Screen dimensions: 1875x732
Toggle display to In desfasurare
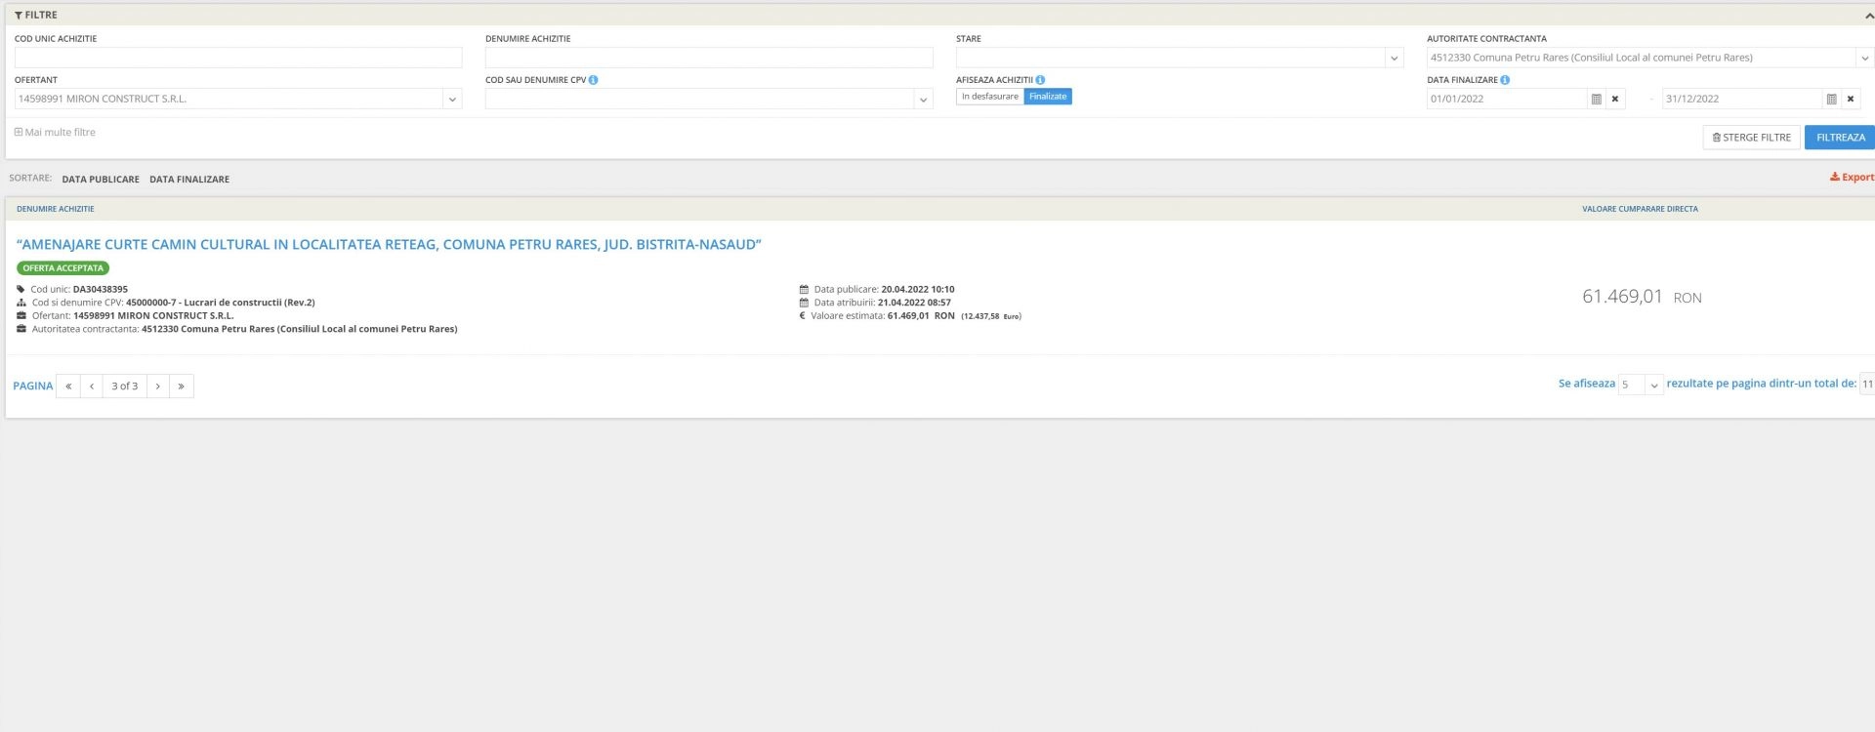[989, 97]
